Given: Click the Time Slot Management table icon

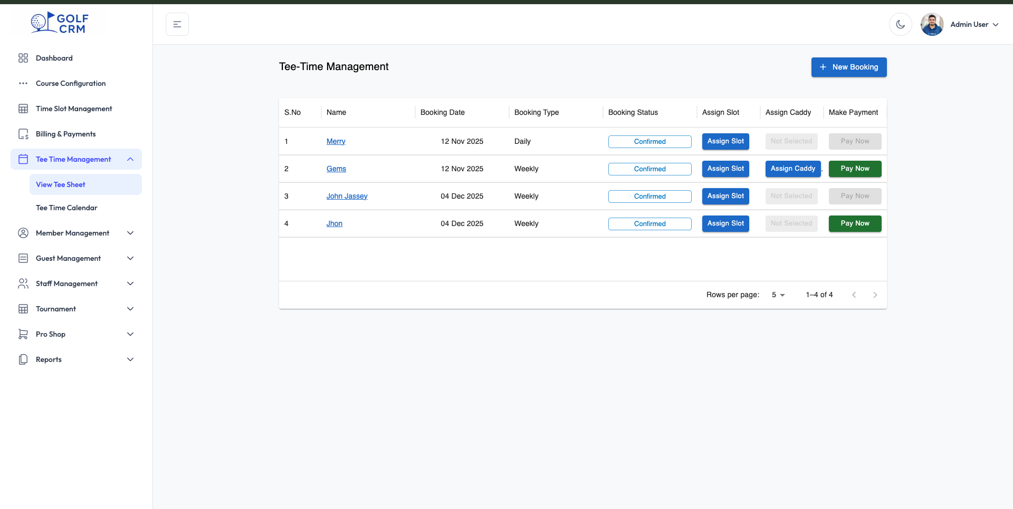Looking at the screenshot, I should click(23, 109).
